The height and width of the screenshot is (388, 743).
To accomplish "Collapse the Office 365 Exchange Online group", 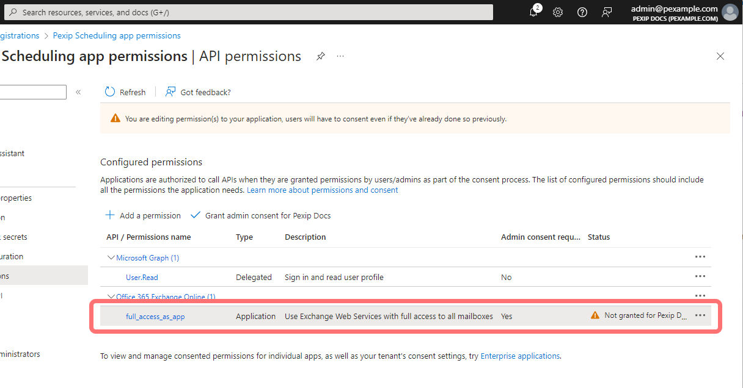I will (x=111, y=296).
